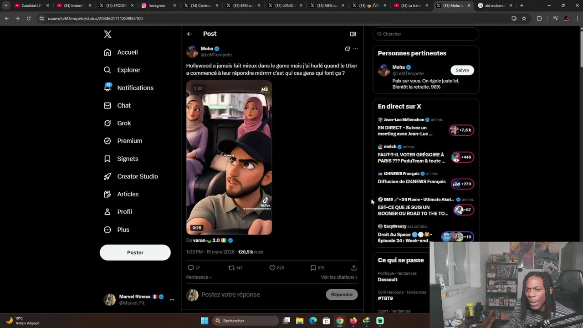The image size is (583, 328).
Task: Click the Répondre button
Action: [342, 294]
